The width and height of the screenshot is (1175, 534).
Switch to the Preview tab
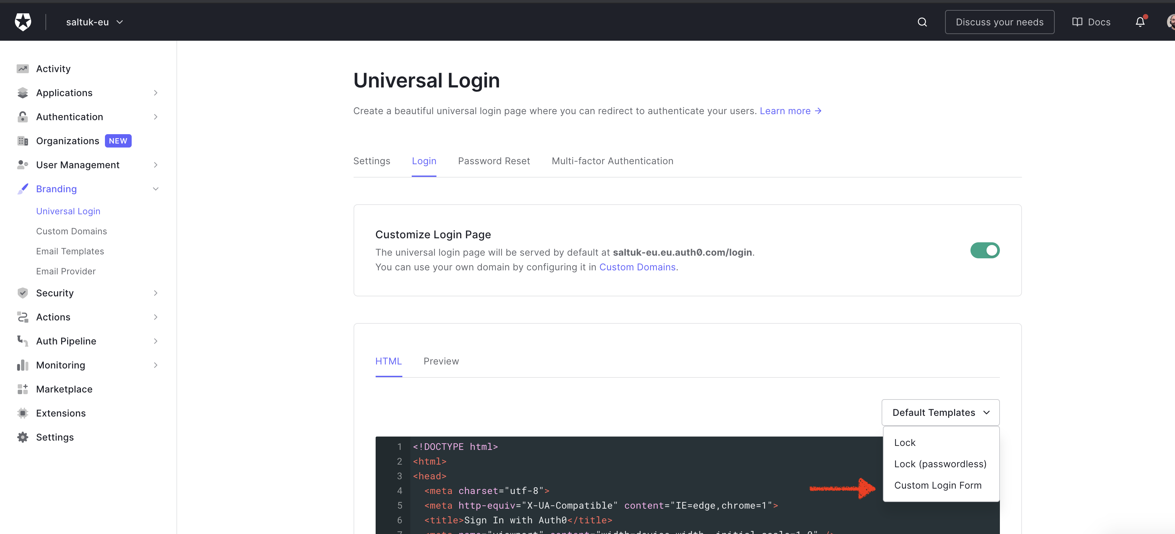pos(441,361)
